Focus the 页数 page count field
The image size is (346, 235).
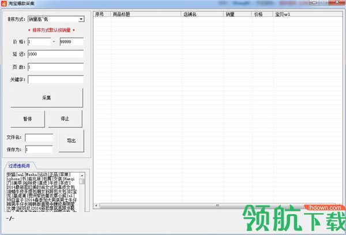click(55, 67)
